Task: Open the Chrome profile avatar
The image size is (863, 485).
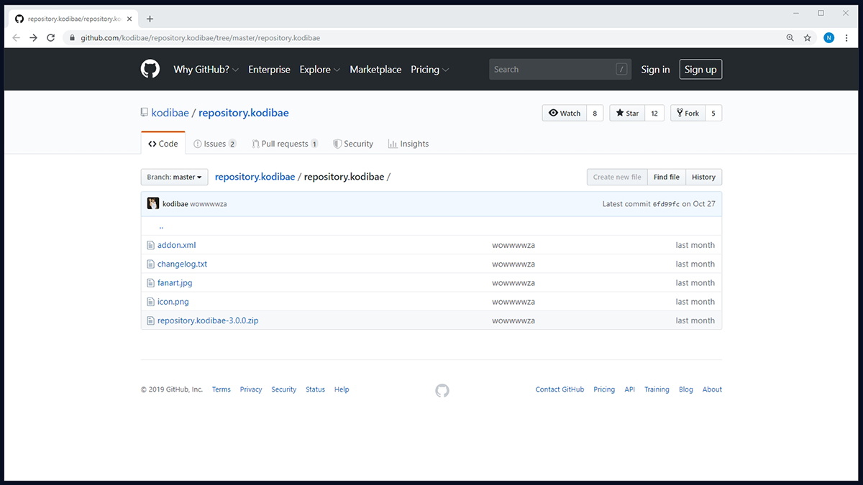Action: [x=828, y=38]
